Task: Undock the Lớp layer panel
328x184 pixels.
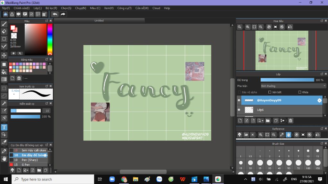Action: tap(322, 74)
